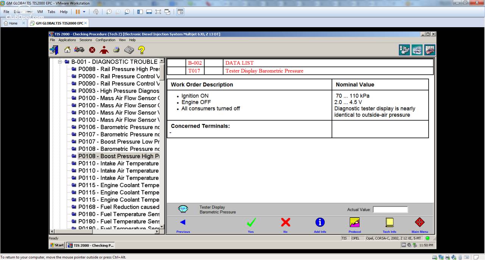Click the red cancel circle icon

(x=92, y=50)
